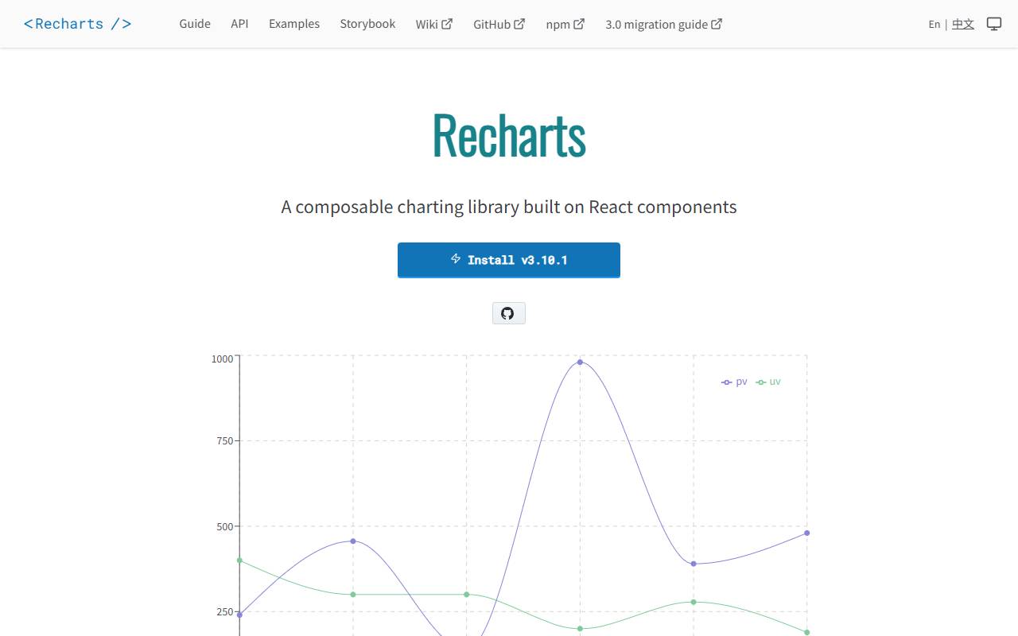Open the GitHub octocat icon button
Image resolution: width=1018 pixels, height=636 pixels.
click(x=508, y=313)
